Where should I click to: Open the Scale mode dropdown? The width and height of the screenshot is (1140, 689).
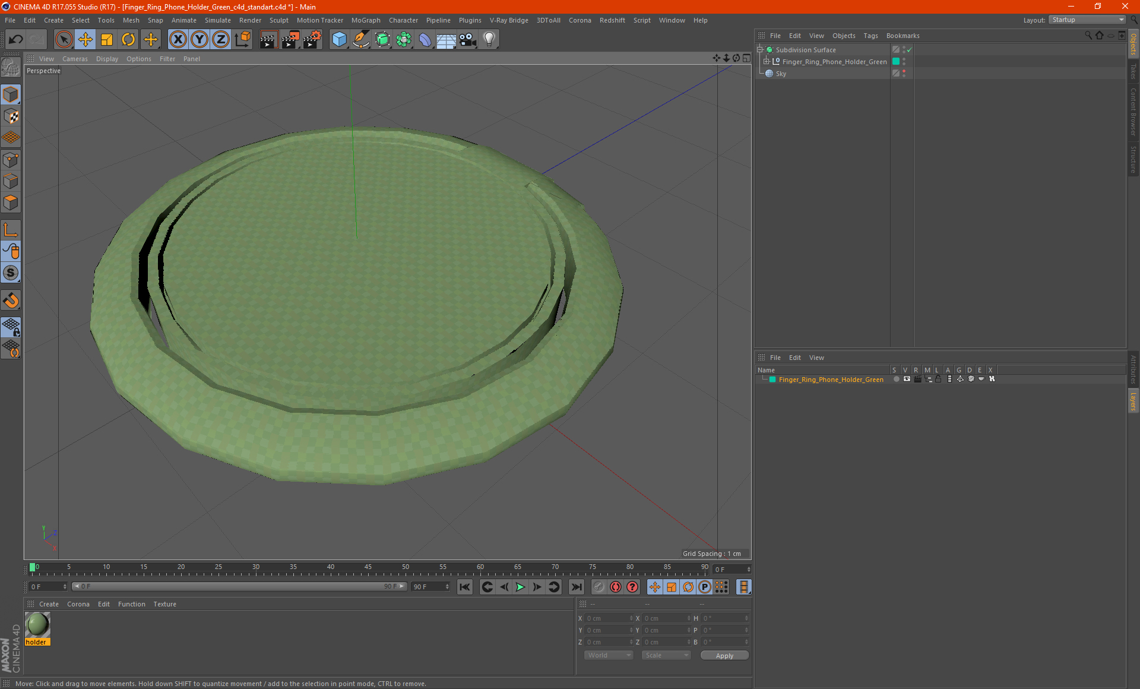(x=666, y=655)
